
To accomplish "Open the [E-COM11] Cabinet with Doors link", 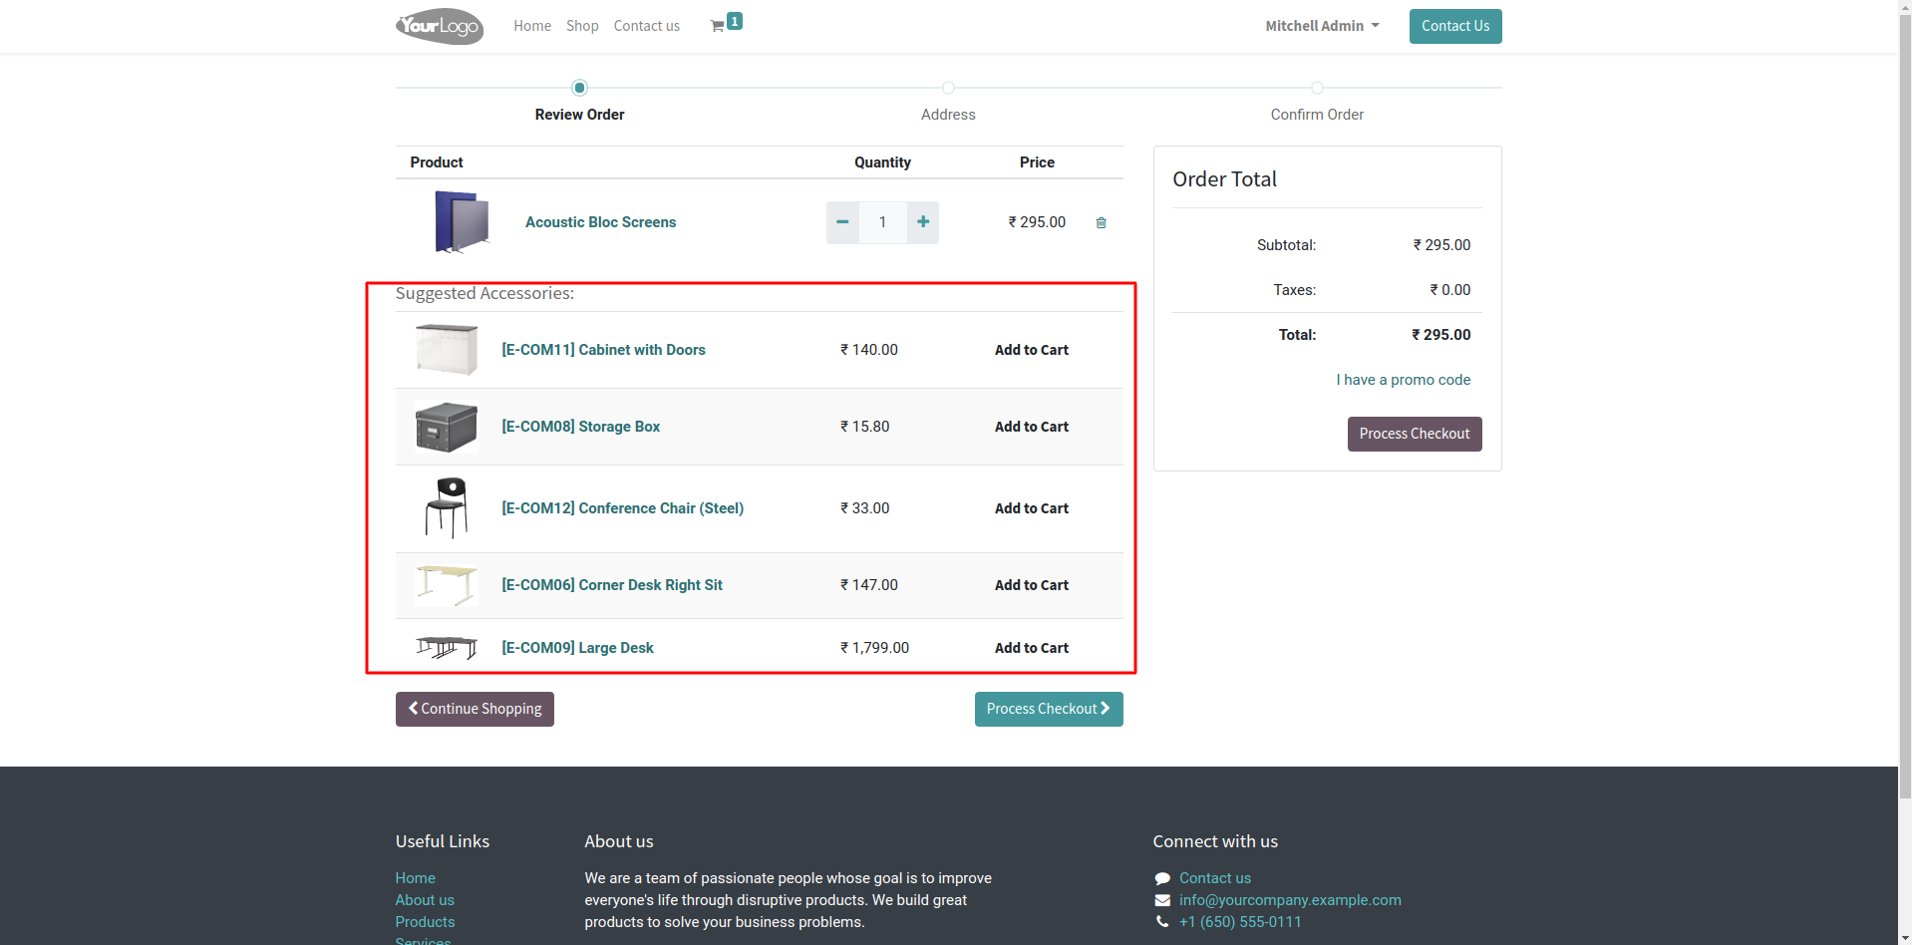I will tap(603, 350).
